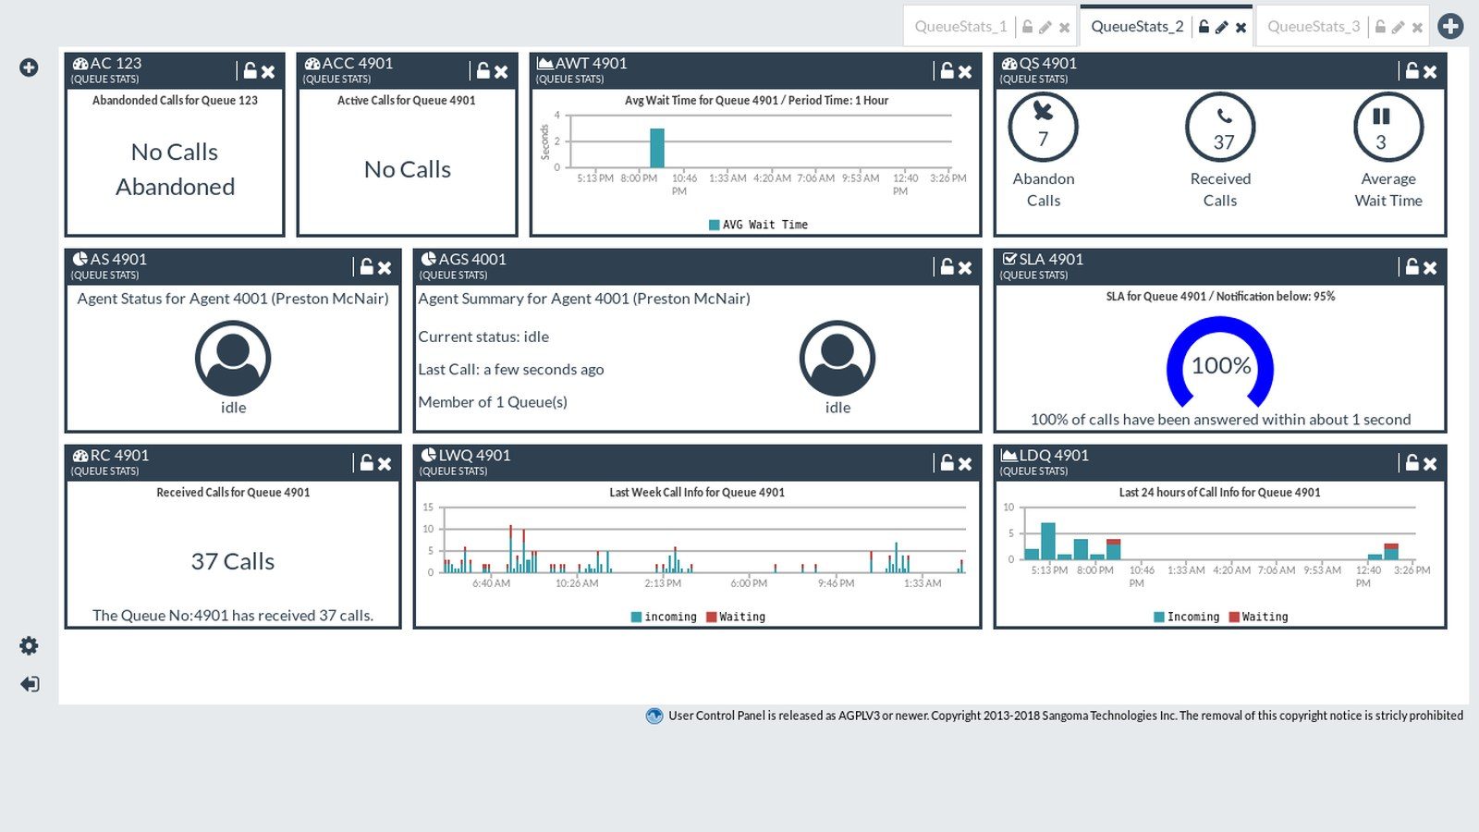Open the settings gear in left sidebar
Screen dimensions: 1479x832
[29, 645]
